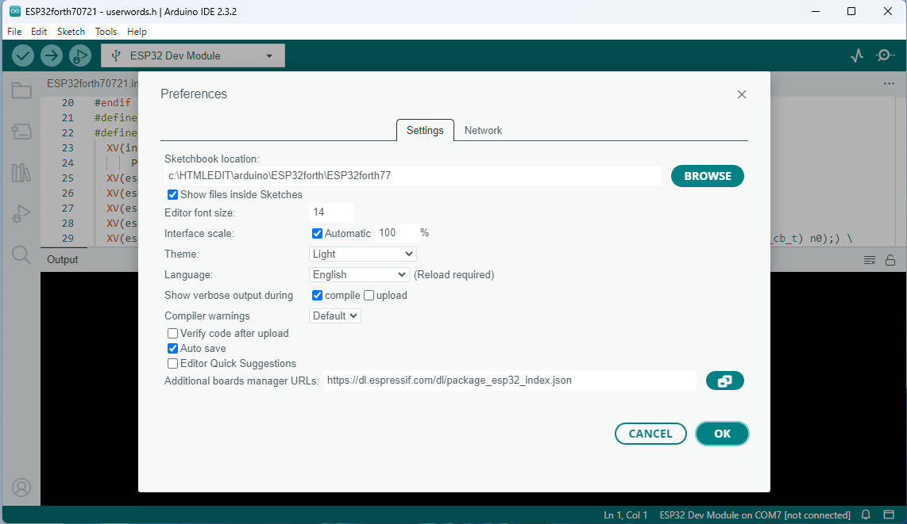The image size is (907, 524).
Task: Open the Tools menu
Action: [106, 32]
